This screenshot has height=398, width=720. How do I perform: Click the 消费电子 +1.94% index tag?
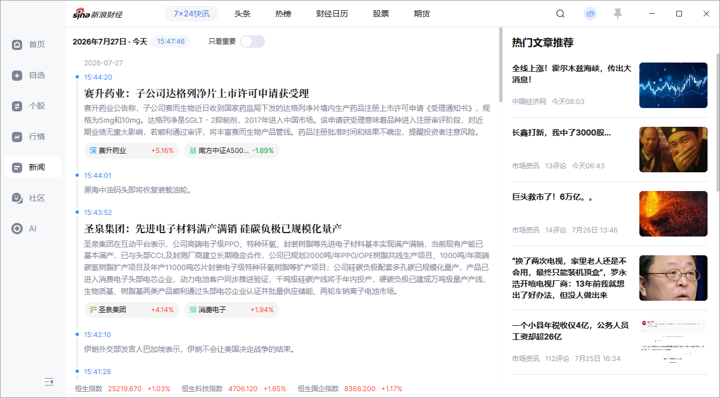pos(232,310)
